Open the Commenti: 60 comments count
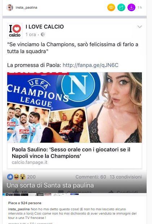The height and width of the screenshot is (224, 152). [x=91, y=177]
